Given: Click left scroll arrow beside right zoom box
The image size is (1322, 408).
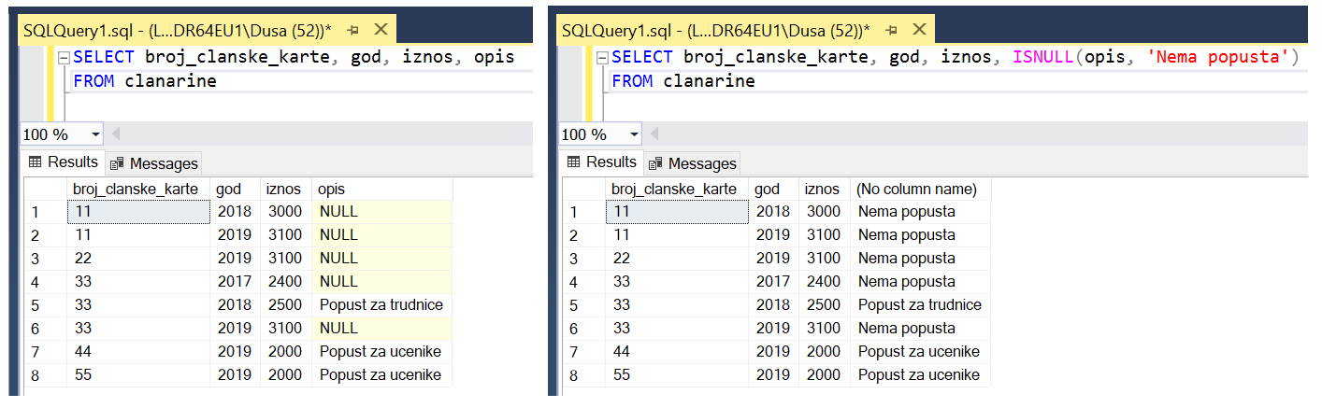Looking at the screenshot, I should point(655,134).
